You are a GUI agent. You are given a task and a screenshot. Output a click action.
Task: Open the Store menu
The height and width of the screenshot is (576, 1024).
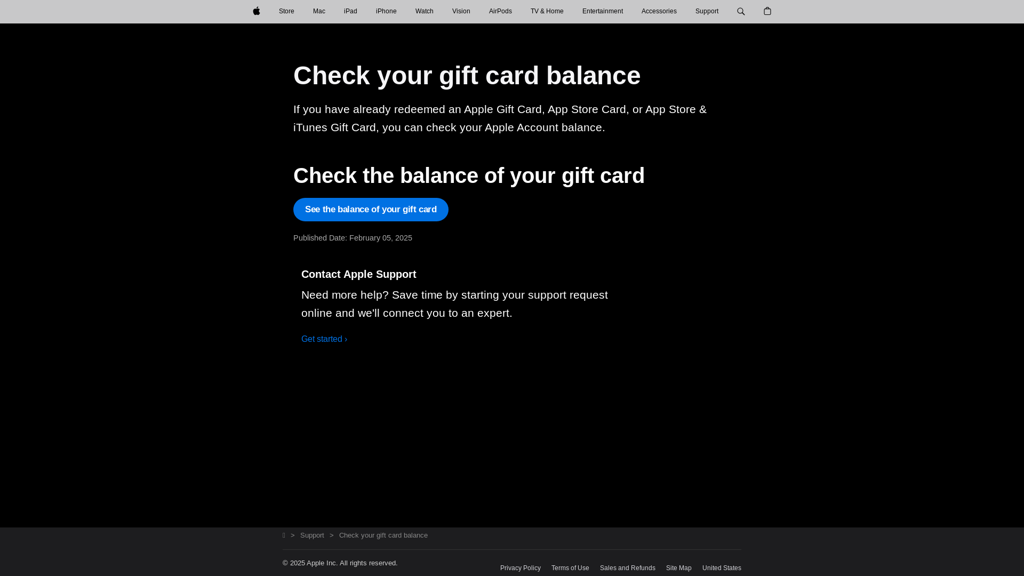click(286, 11)
